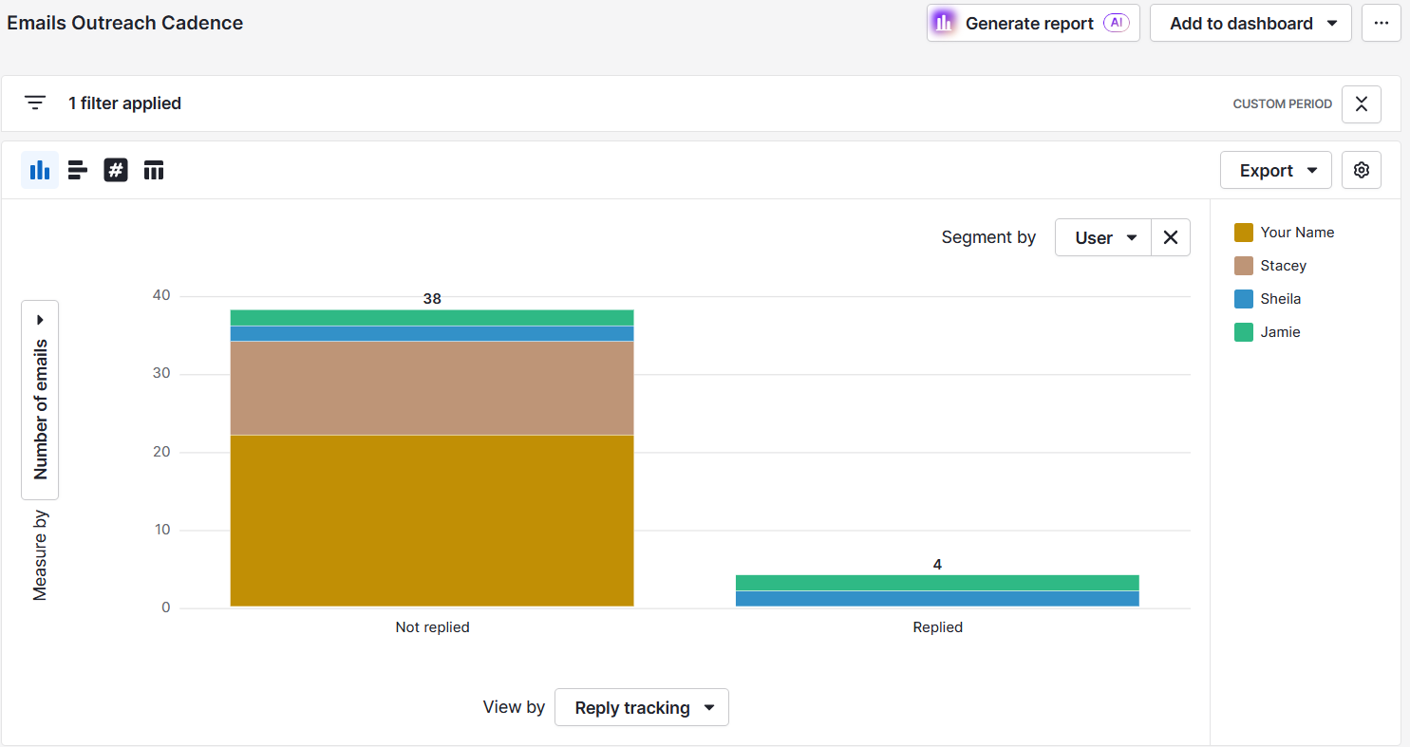Click the 'Segment by' label
The width and height of the screenshot is (1410, 747).
pos(988,237)
